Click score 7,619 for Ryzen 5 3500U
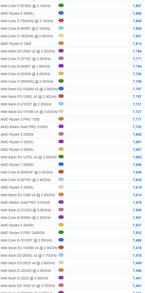Screen dimensions: 145x293 pos(137,187)
